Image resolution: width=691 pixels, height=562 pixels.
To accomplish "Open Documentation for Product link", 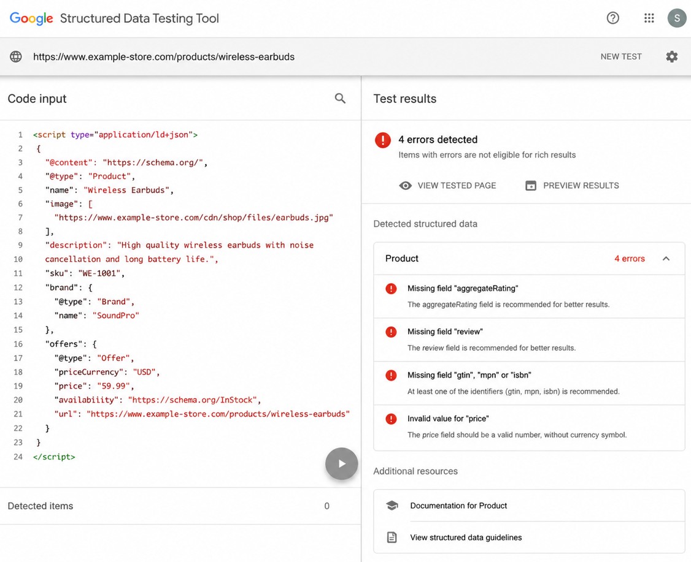I will coord(458,506).
